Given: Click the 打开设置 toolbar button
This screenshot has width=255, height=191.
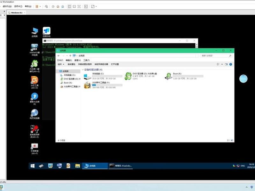Looking at the screenshot, I should coord(115,64).
